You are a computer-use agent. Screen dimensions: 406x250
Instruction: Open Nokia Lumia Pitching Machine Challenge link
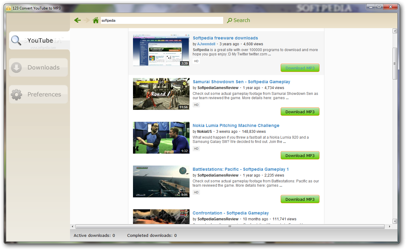(x=236, y=125)
